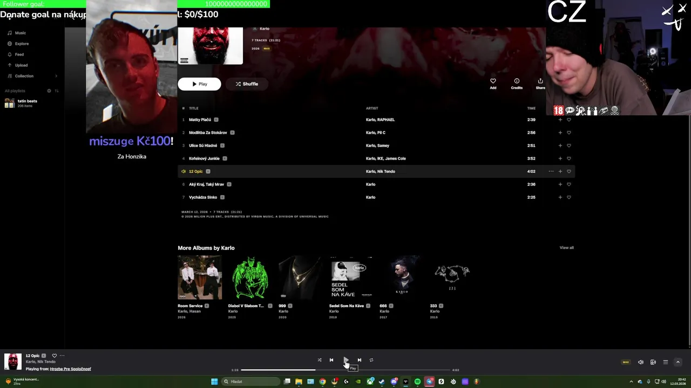Click the playback progress bar

click(x=345, y=370)
